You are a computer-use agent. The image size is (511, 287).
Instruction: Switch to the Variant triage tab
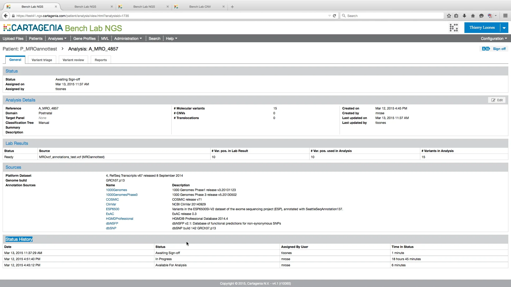[42, 60]
